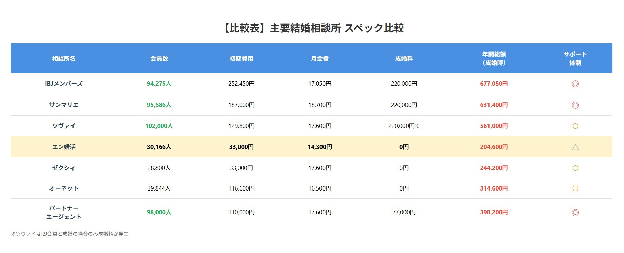
Task: Click the annual total 204,600円
Action: [x=494, y=147]
